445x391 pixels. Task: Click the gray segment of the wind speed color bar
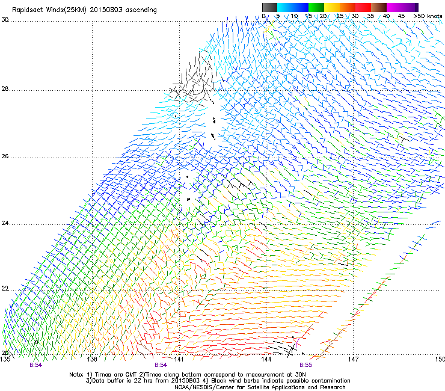tap(269, 7)
